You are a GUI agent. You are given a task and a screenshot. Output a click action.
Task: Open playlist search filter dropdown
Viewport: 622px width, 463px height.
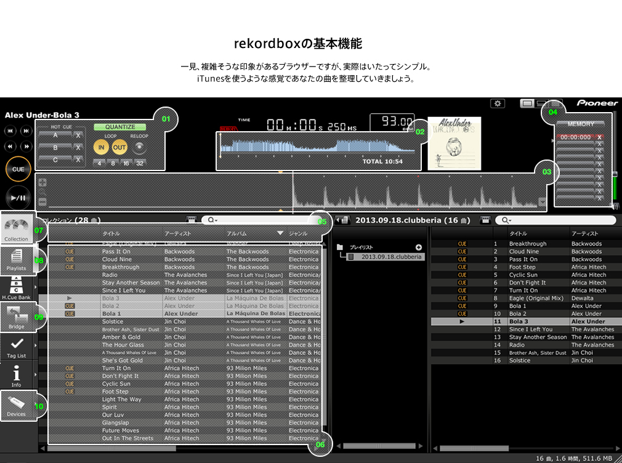click(x=506, y=220)
